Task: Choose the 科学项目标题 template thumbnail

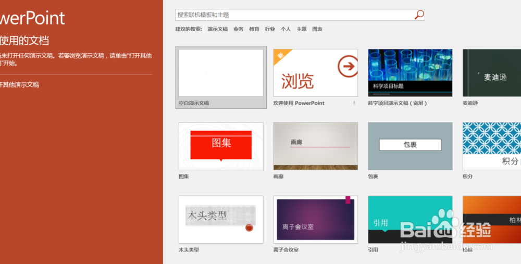Action: coord(410,73)
